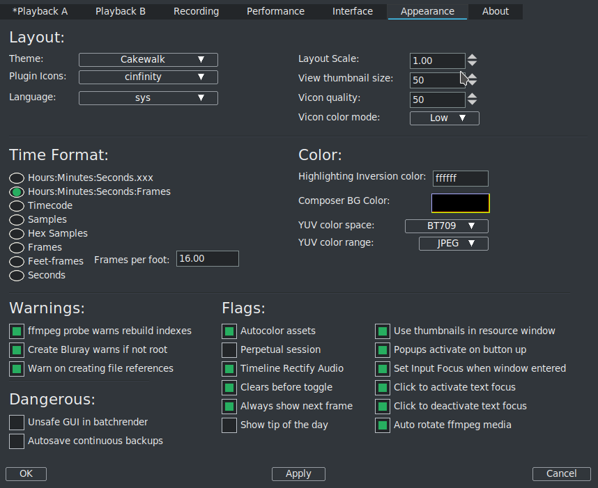Click the Apply button
The width and height of the screenshot is (598, 488).
(x=298, y=473)
